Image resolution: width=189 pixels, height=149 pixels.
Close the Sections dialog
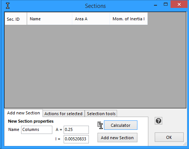179,5
